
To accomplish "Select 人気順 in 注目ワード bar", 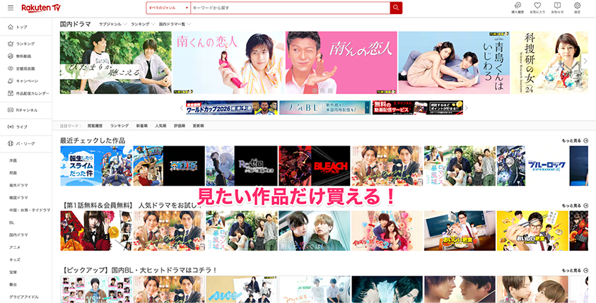I will (160, 126).
